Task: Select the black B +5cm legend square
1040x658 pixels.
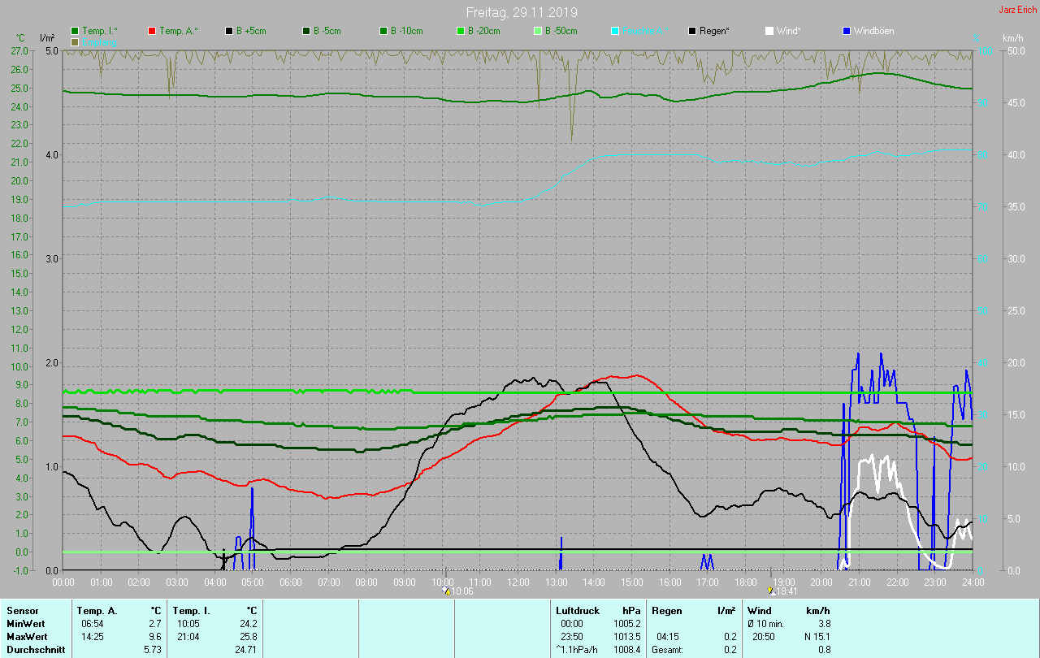Action: [229, 31]
